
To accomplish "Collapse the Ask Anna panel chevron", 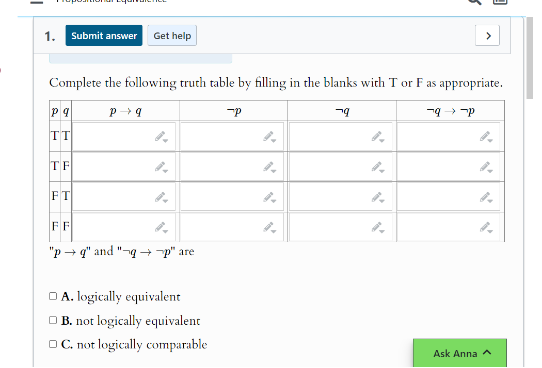I will (x=486, y=353).
